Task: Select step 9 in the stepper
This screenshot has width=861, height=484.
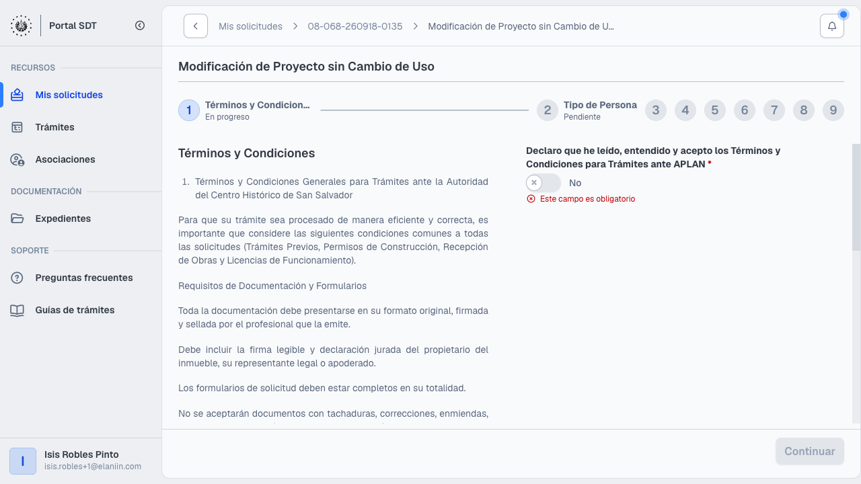Action: click(x=833, y=110)
